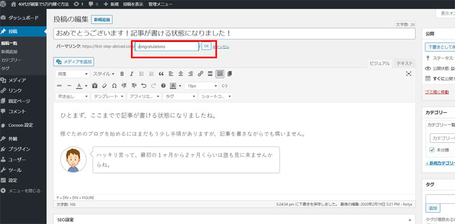Toggle the toolbar kitchen sink button
Viewport: 455px width, 224px height.
(220, 74)
